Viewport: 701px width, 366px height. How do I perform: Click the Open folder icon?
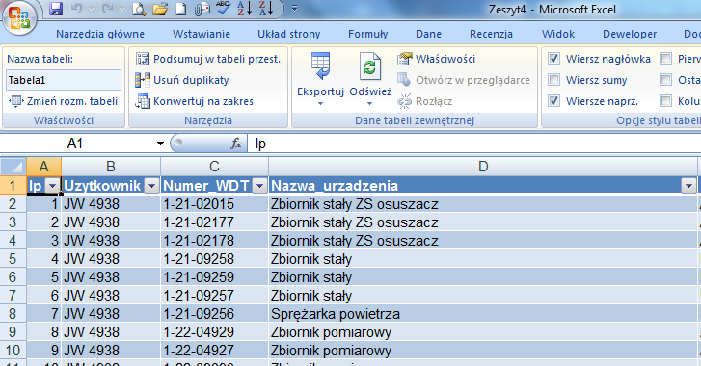pos(160,9)
